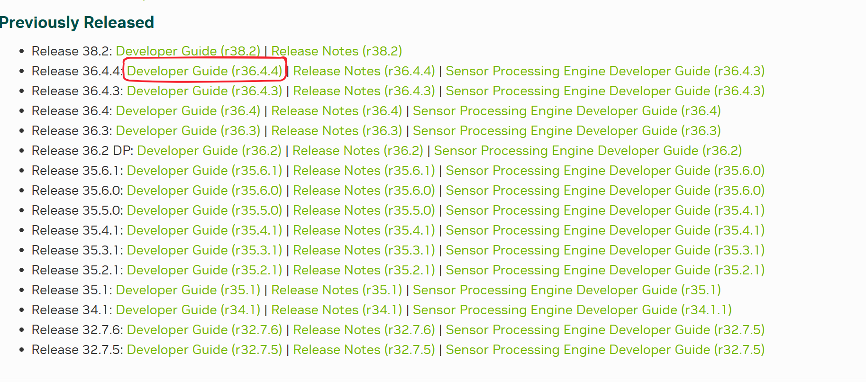Open Developer Guide (r36.4.3)
The image size is (866, 382).
[x=204, y=91]
